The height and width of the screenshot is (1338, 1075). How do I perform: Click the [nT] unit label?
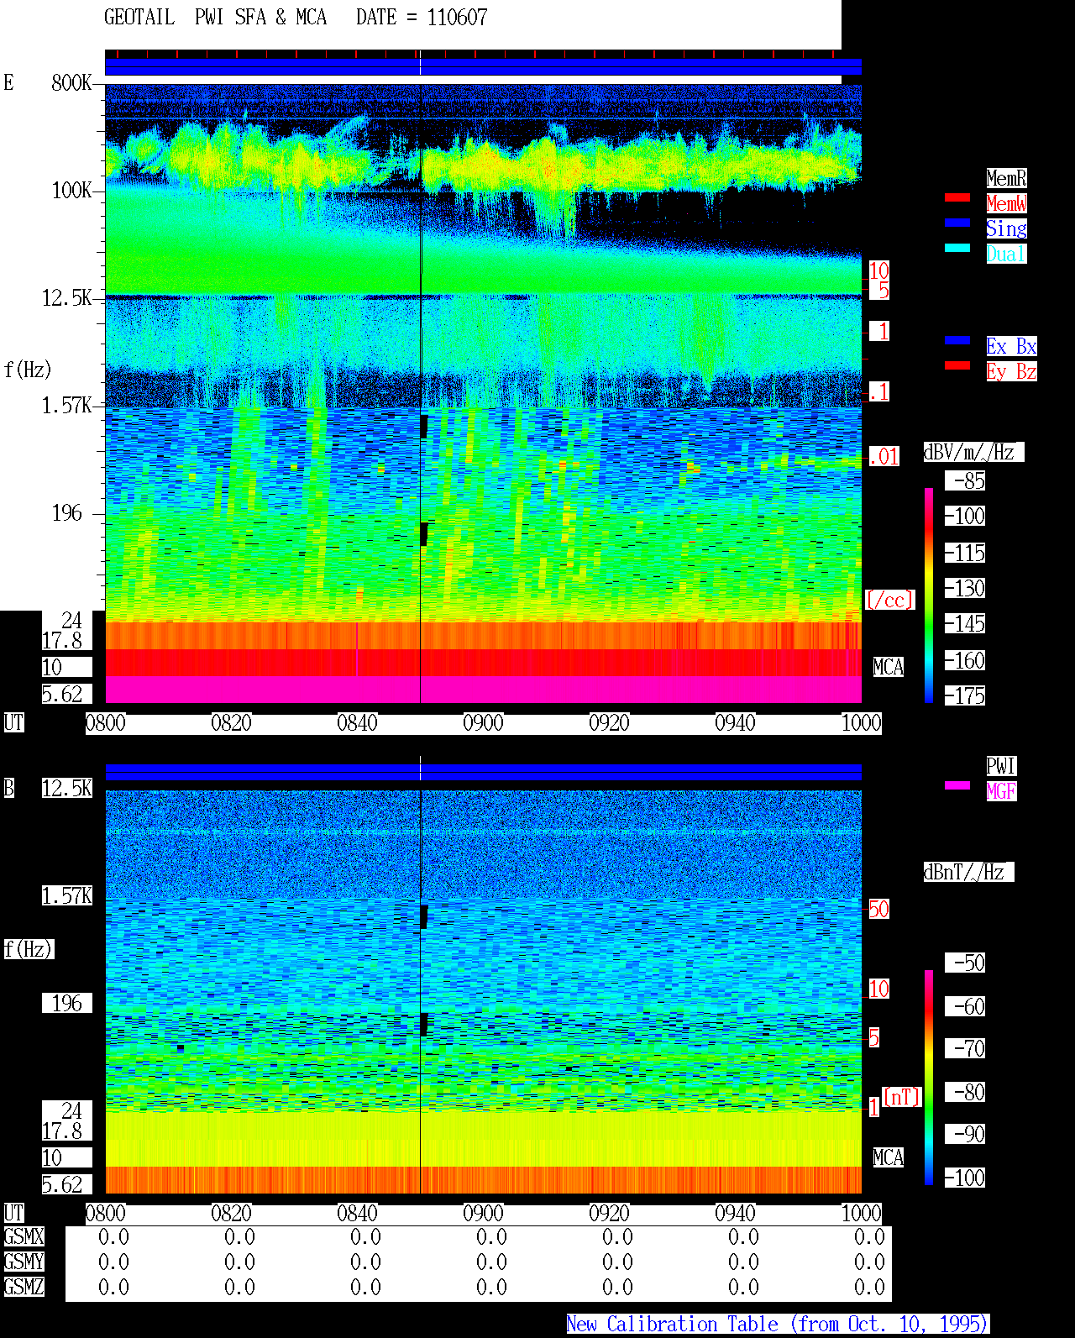point(902,1097)
